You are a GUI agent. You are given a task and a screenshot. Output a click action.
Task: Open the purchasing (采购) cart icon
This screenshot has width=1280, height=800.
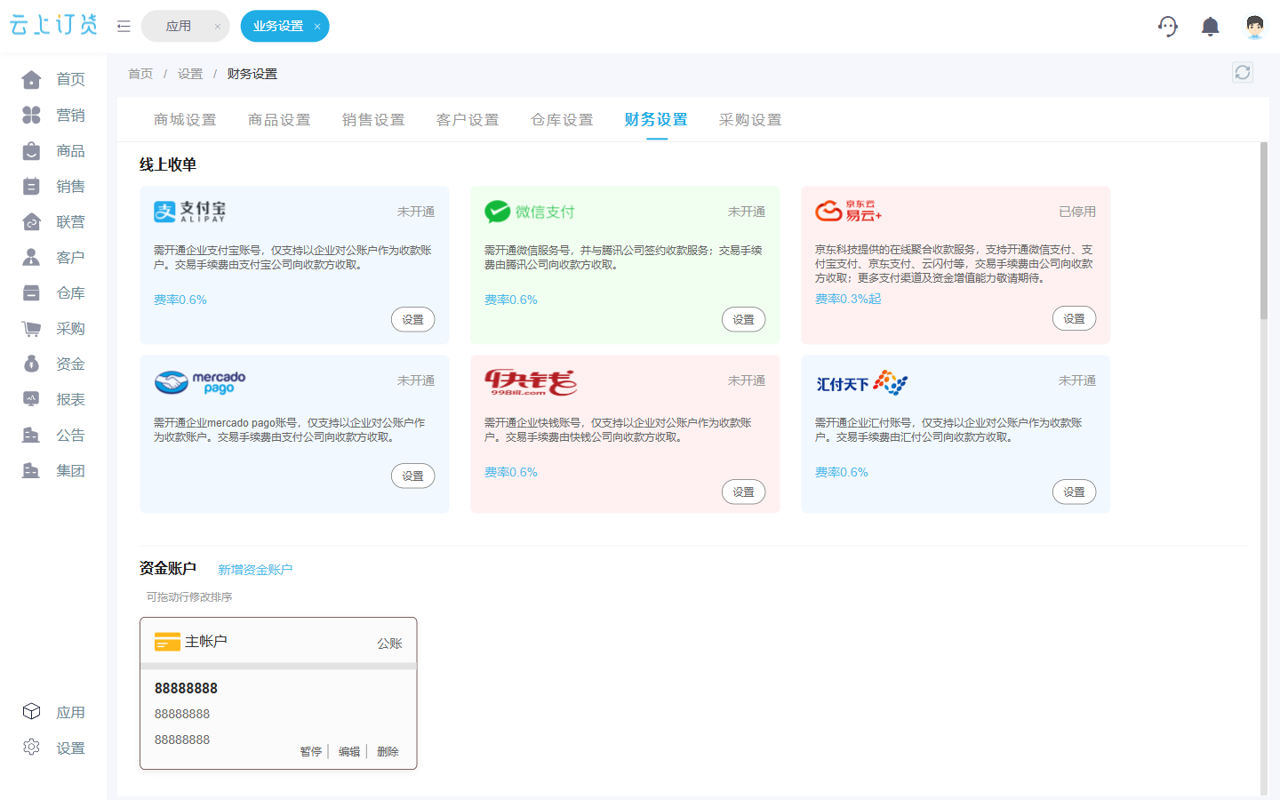tap(31, 328)
